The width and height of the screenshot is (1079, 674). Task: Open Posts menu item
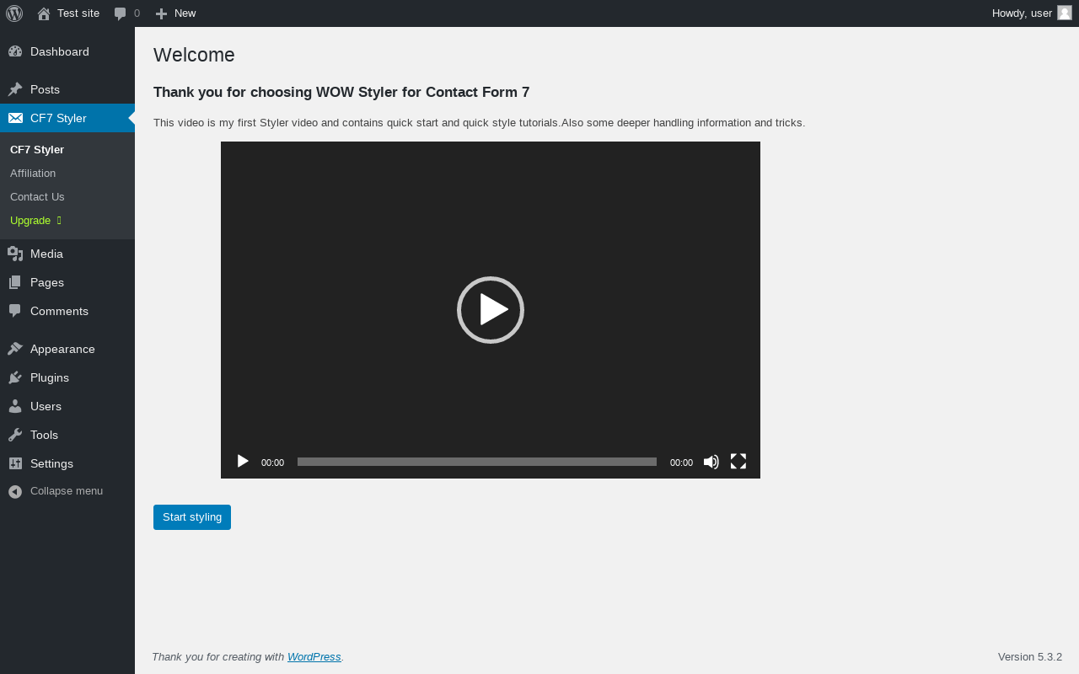click(x=67, y=89)
